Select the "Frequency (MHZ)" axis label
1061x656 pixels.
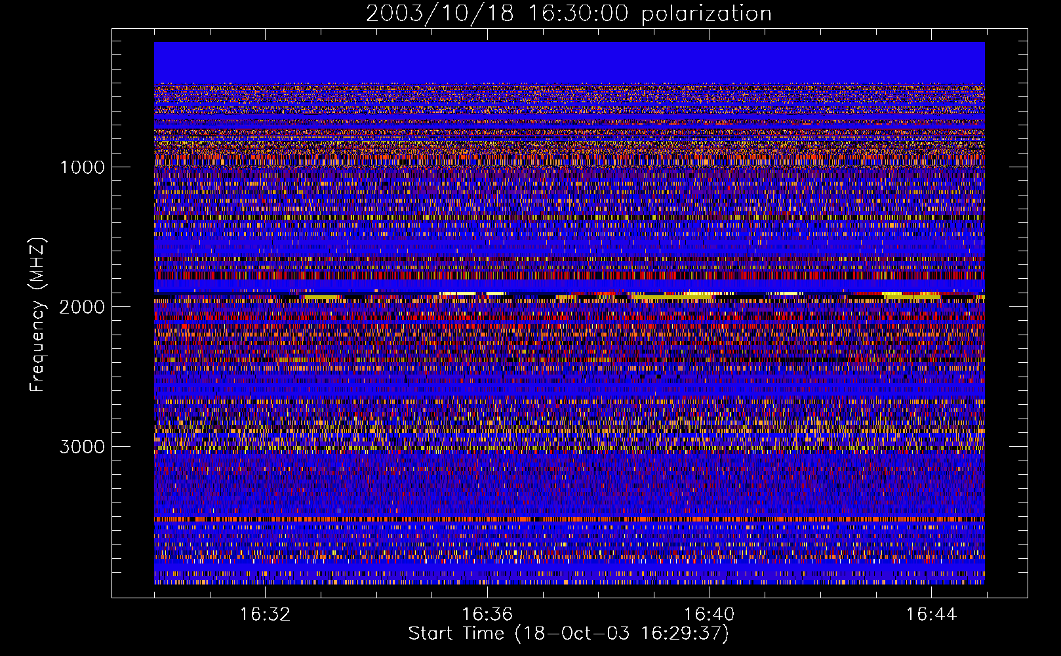[38, 315]
